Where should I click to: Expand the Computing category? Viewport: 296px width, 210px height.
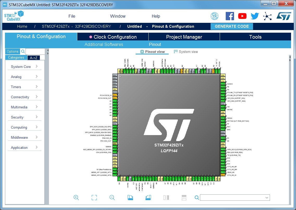(x=24, y=128)
